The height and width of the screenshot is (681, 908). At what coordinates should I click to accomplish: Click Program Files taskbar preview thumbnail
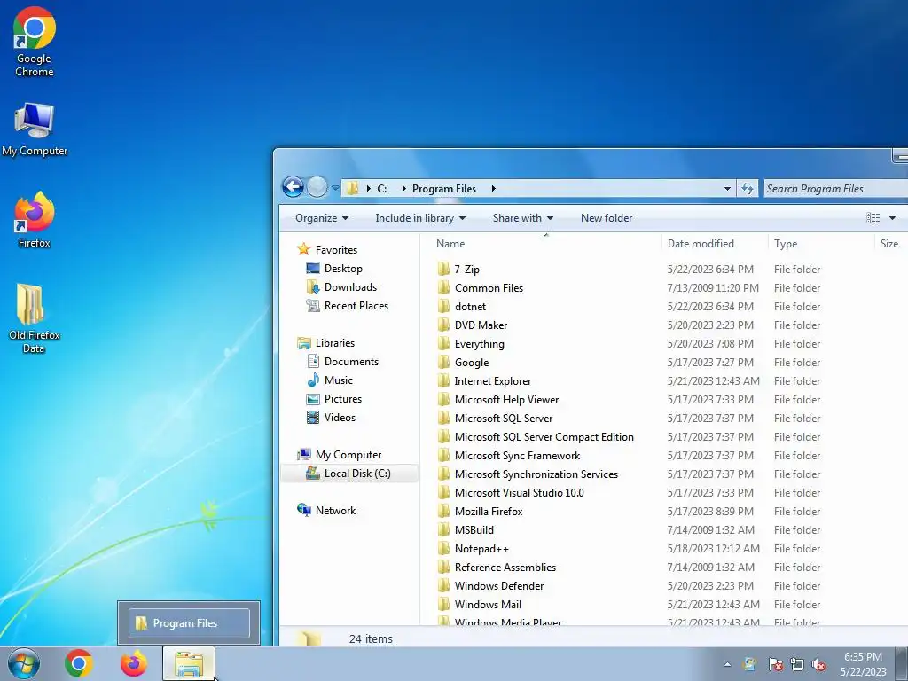[x=189, y=622]
